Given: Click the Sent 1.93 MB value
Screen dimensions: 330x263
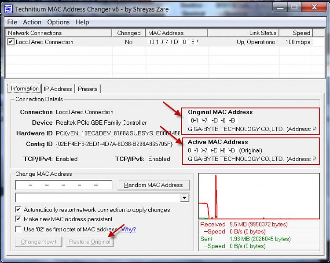Looking at the screenshot, I should [260, 239].
